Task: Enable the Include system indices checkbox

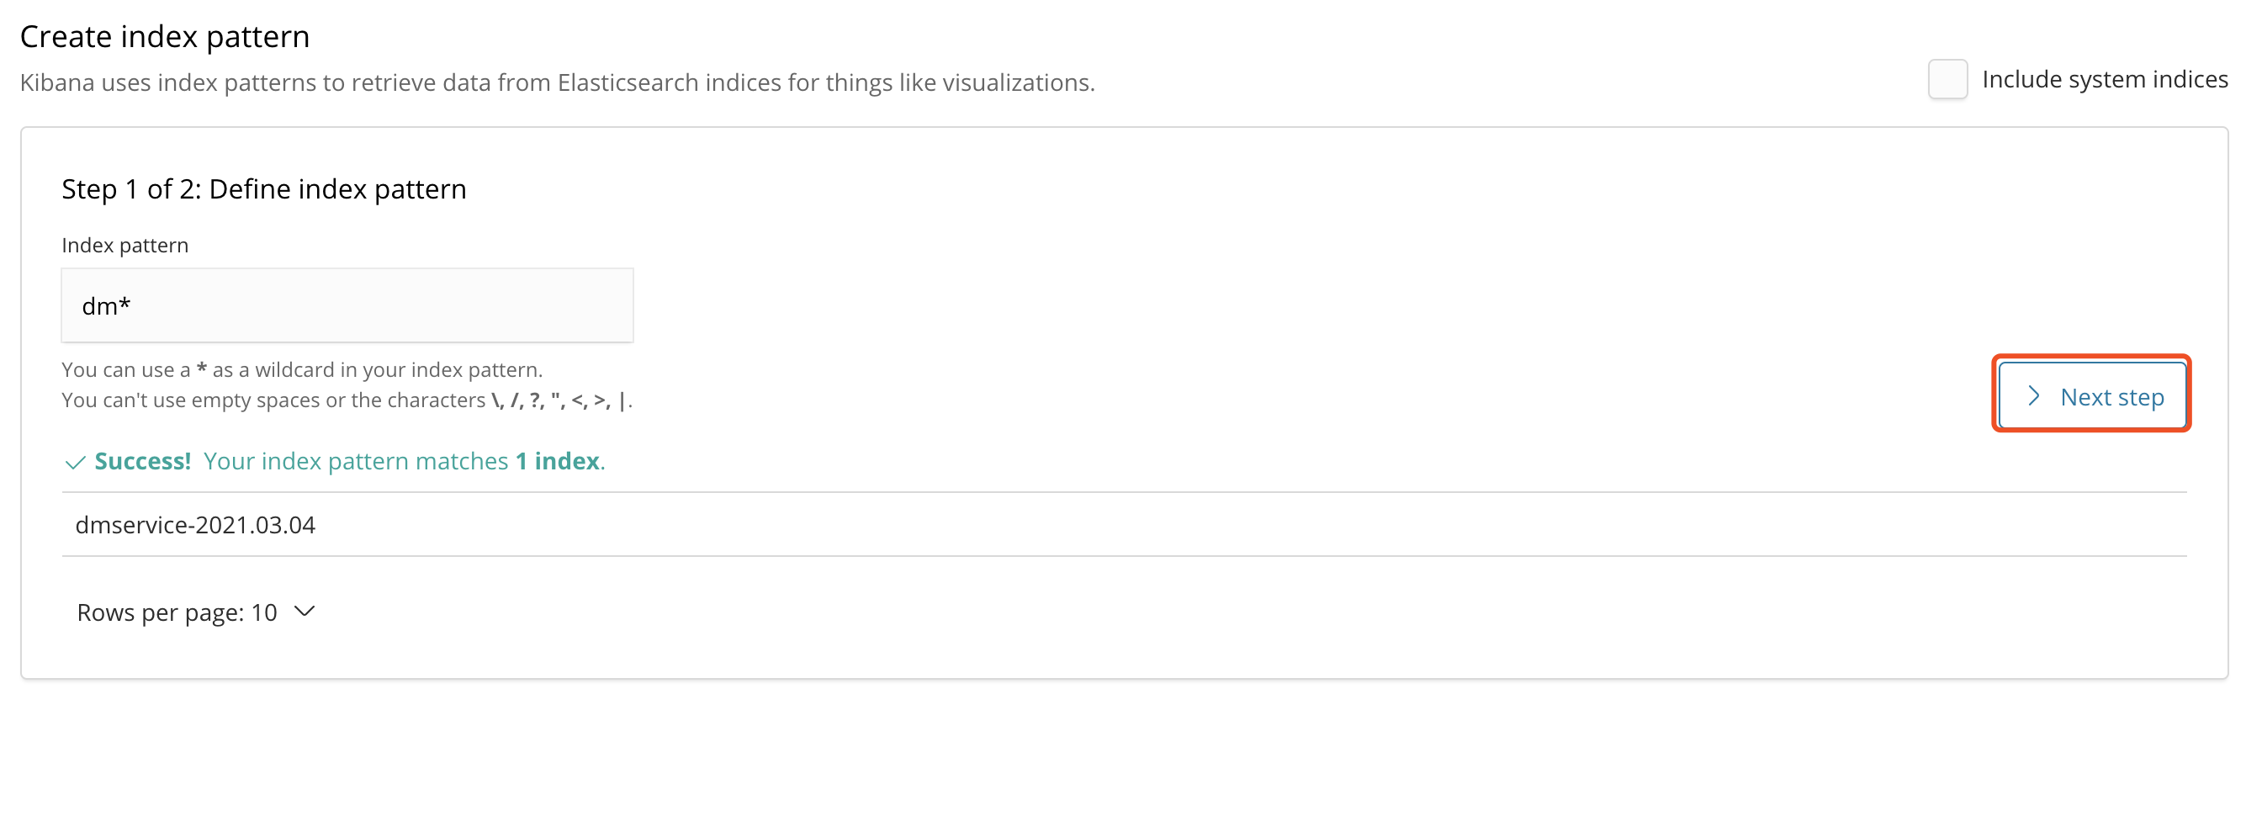Action: [1947, 79]
